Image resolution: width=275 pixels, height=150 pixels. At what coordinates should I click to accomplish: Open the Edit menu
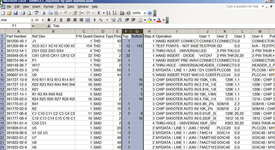click(x=17, y=7)
